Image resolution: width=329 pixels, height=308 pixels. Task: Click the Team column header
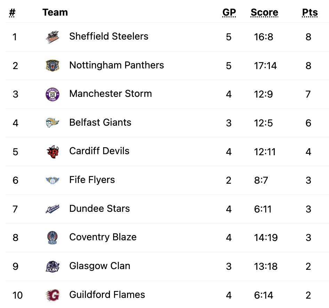pyautogui.click(x=55, y=13)
